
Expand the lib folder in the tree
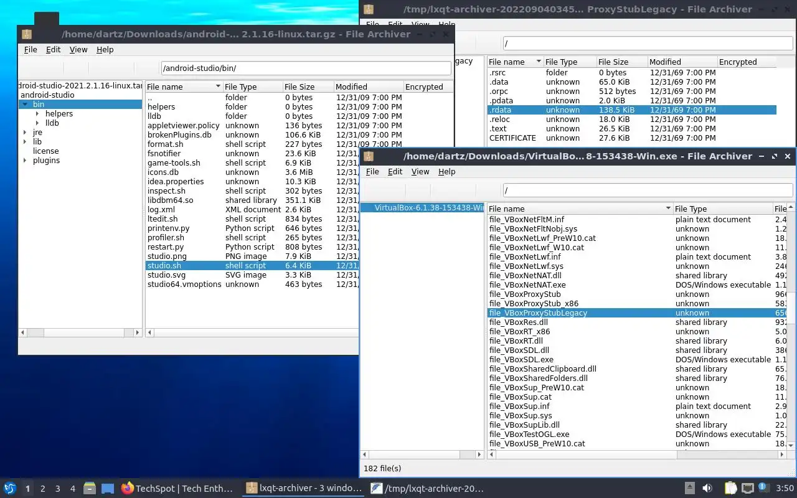(x=25, y=142)
